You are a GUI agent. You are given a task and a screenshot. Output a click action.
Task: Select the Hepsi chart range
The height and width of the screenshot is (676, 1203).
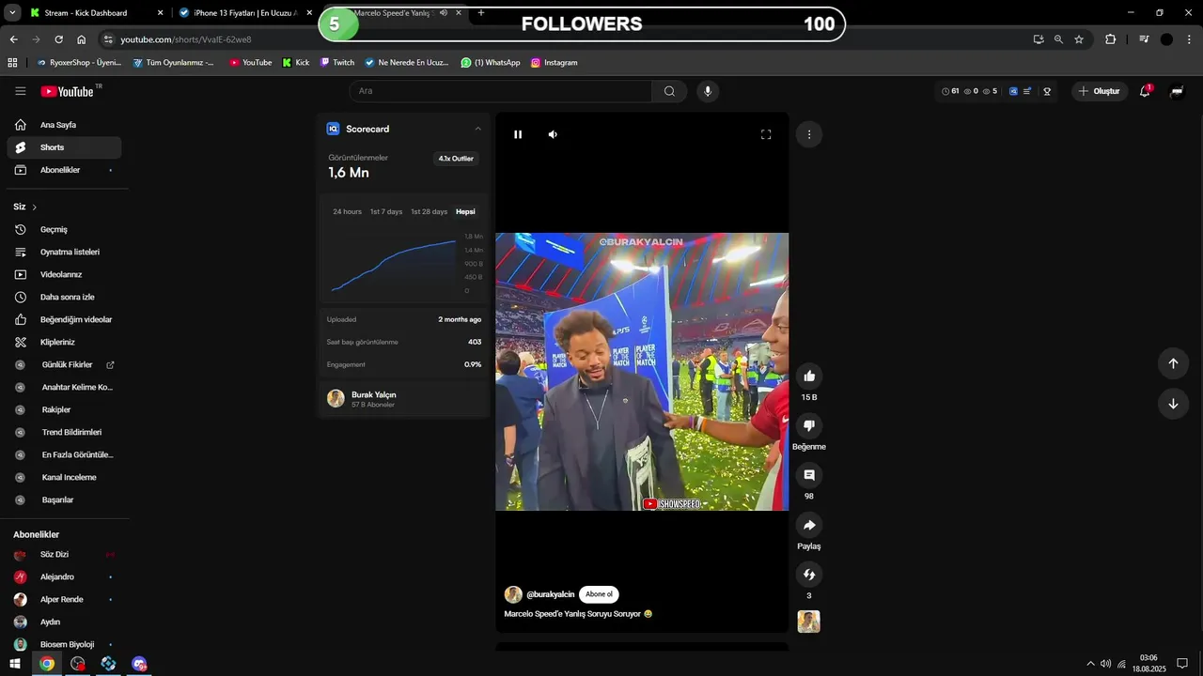tap(465, 211)
